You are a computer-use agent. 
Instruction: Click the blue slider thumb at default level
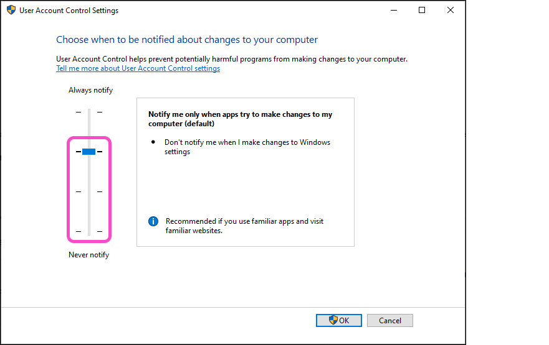pos(88,152)
